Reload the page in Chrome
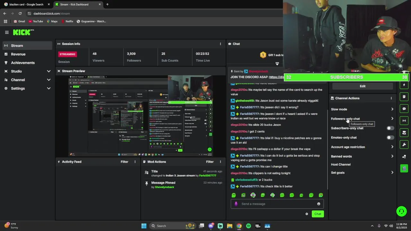 click(x=20, y=13)
